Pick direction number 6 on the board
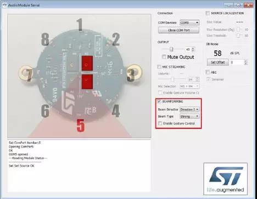257x199 pixels. pyautogui.click(x=45, y=111)
